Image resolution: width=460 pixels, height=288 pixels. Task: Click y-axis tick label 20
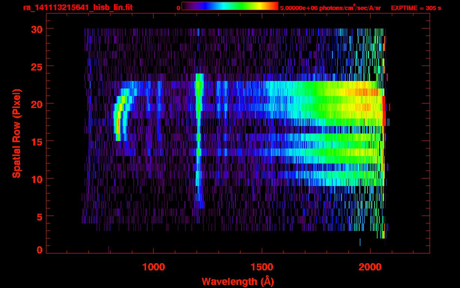(x=36, y=104)
